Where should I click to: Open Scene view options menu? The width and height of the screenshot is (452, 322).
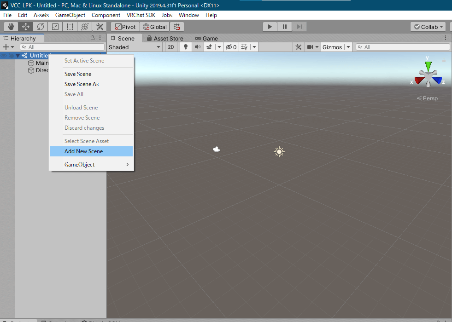tap(446, 38)
